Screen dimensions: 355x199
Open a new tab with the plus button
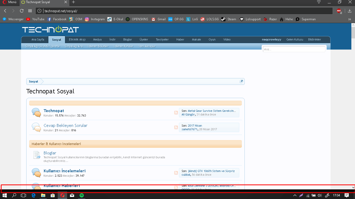[x=74, y=2]
